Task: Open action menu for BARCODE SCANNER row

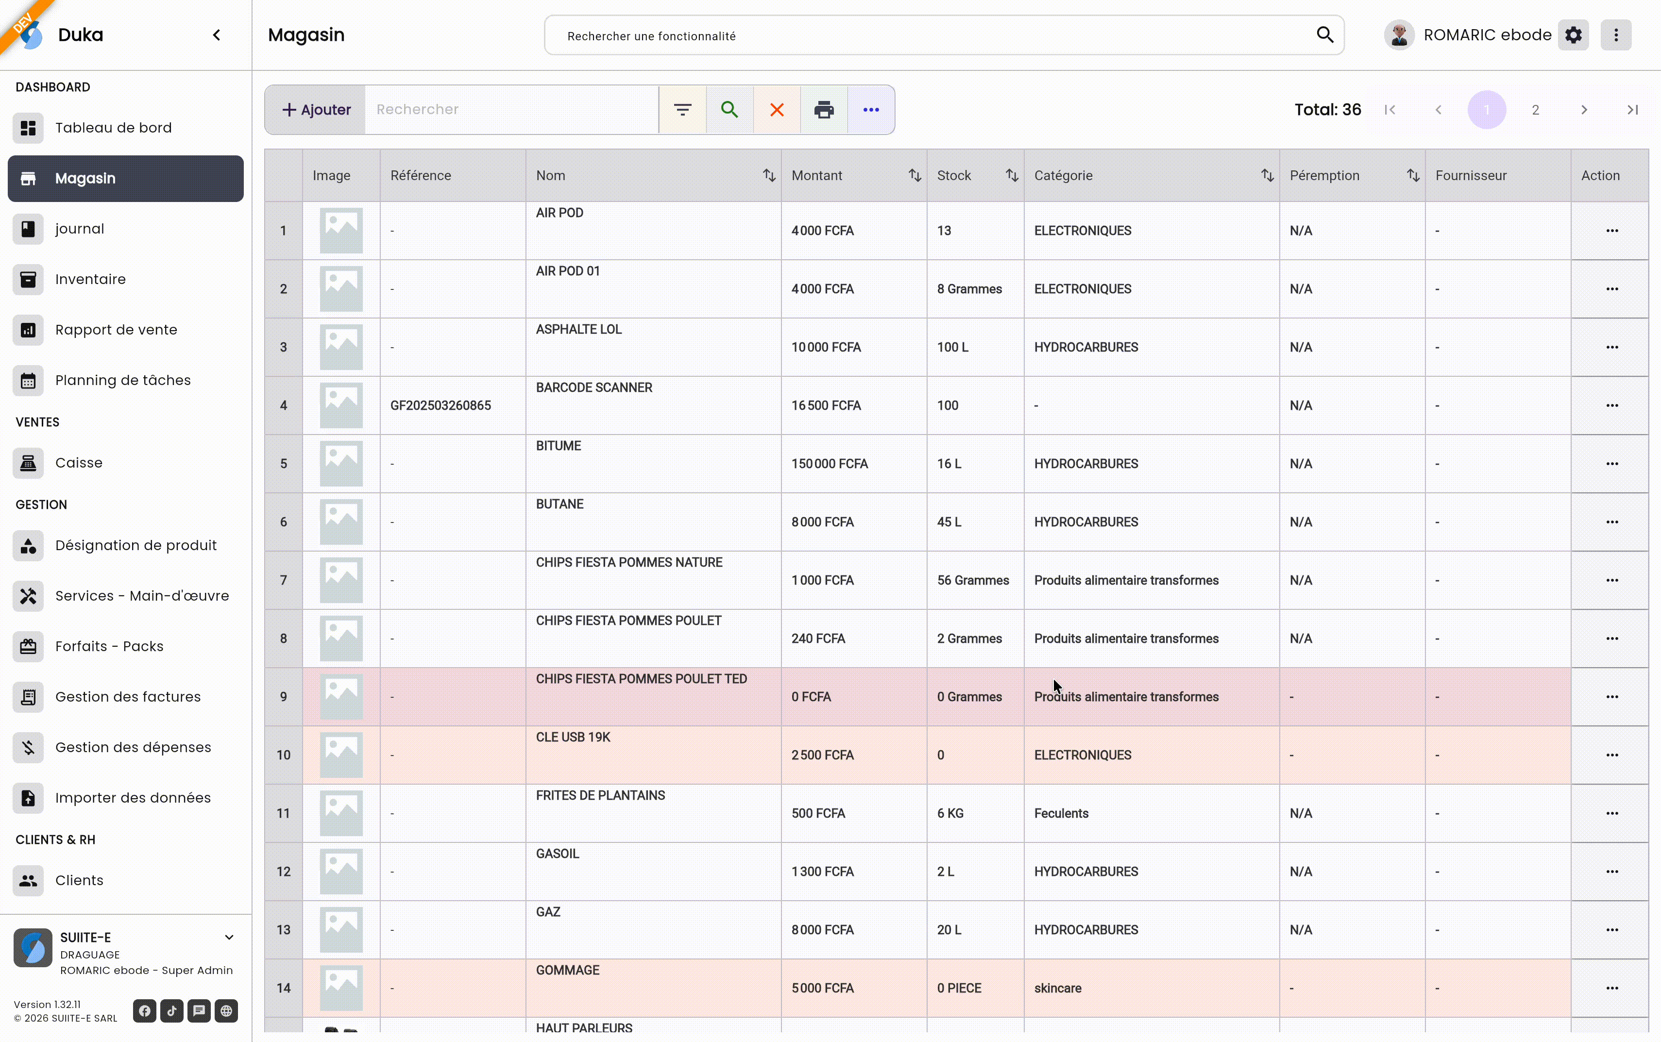Action: [1611, 405]
